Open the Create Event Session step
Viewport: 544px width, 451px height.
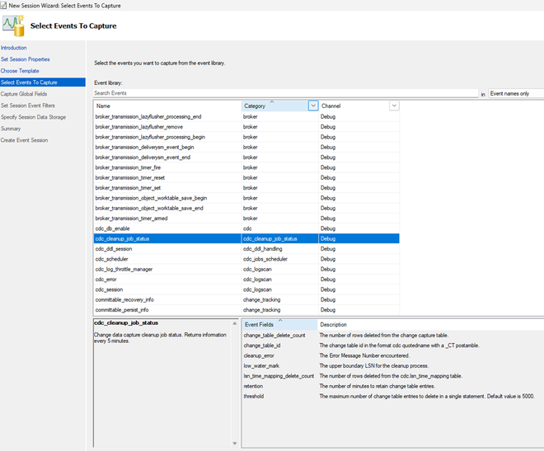[x=24, y=140]
